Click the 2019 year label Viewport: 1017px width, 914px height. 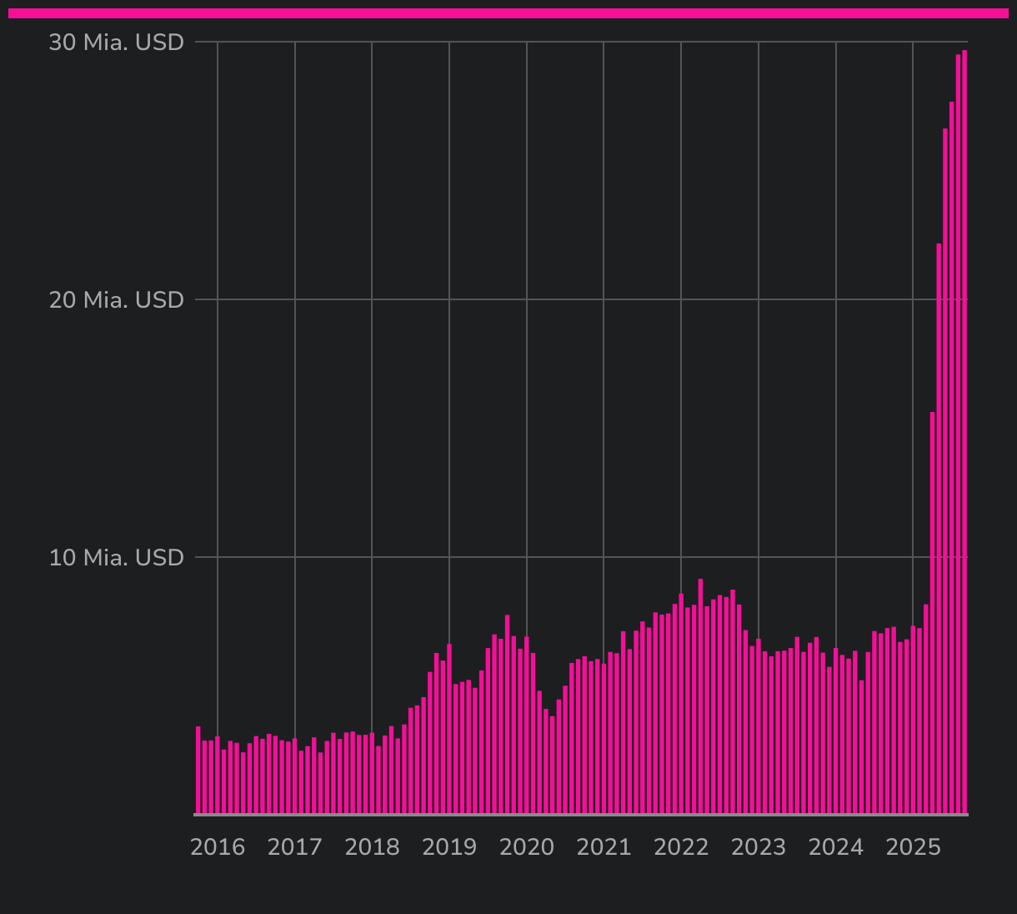pos(449,847)
